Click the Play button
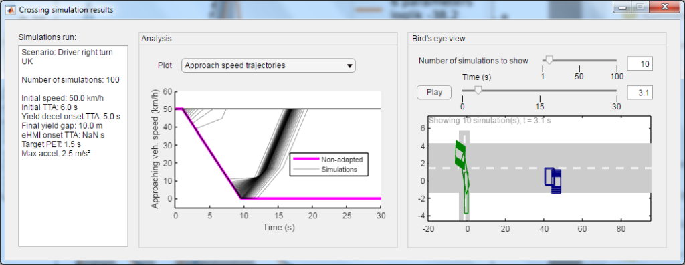 click(x=434, y=92)
